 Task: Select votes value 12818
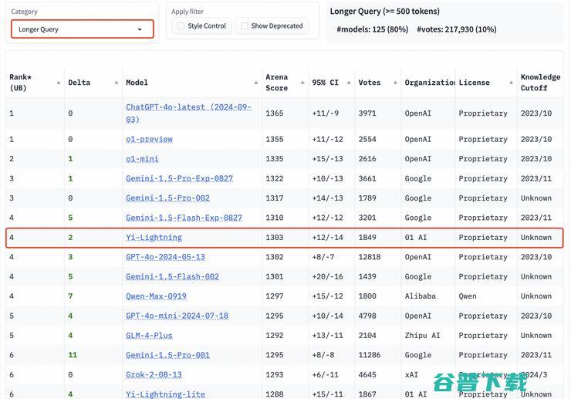pyautogui.click(x=370, y=257)
